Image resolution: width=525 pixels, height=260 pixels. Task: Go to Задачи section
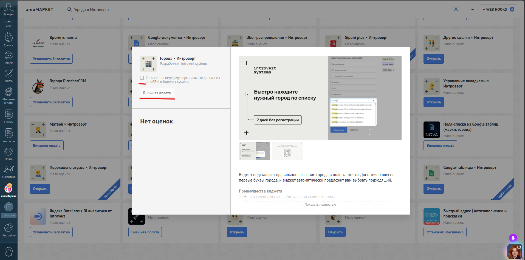click(x=9, y=76)
